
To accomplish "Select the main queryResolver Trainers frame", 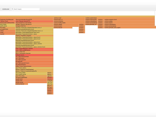I will tap(34, 48).
